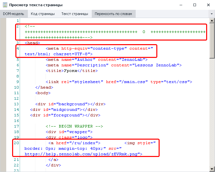Open the Код страницы tab

[x=43, y=14]
